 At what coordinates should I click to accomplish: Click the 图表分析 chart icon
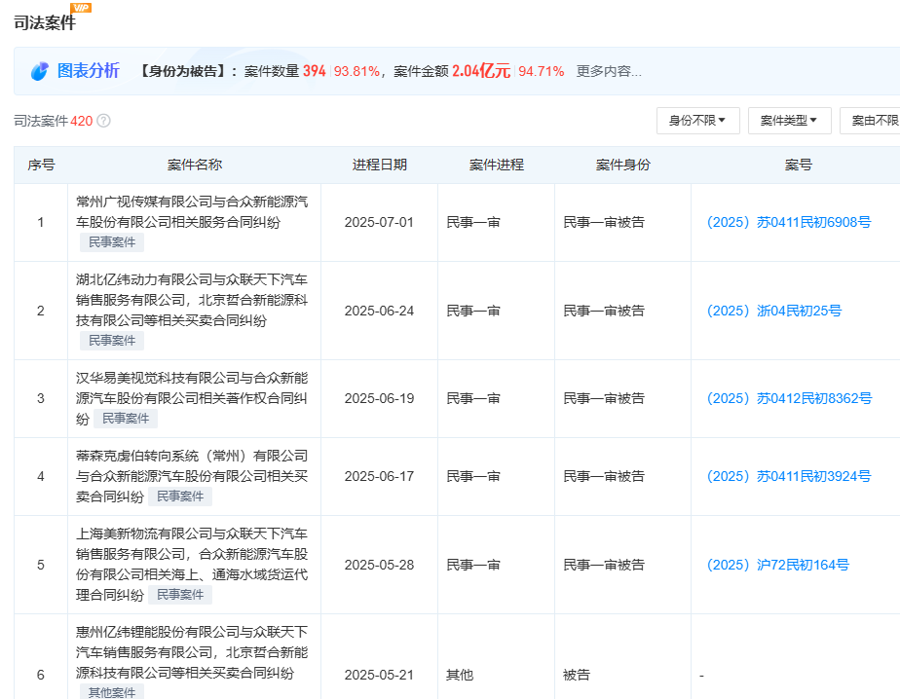[39, 71]
